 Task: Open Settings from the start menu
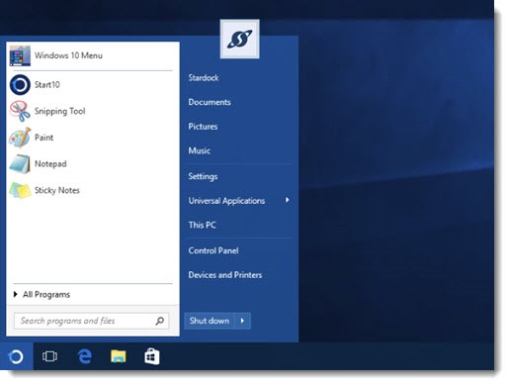(203, 176)
